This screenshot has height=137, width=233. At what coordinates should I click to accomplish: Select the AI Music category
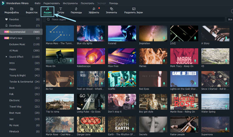pos(21,51)
